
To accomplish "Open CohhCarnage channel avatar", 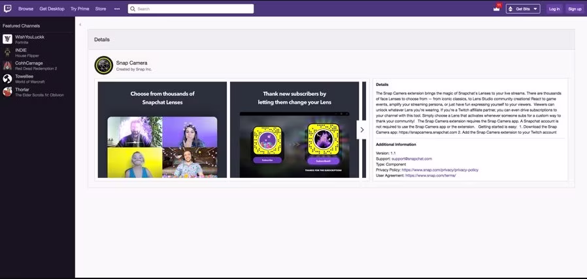I will click(x=7, y=65).
